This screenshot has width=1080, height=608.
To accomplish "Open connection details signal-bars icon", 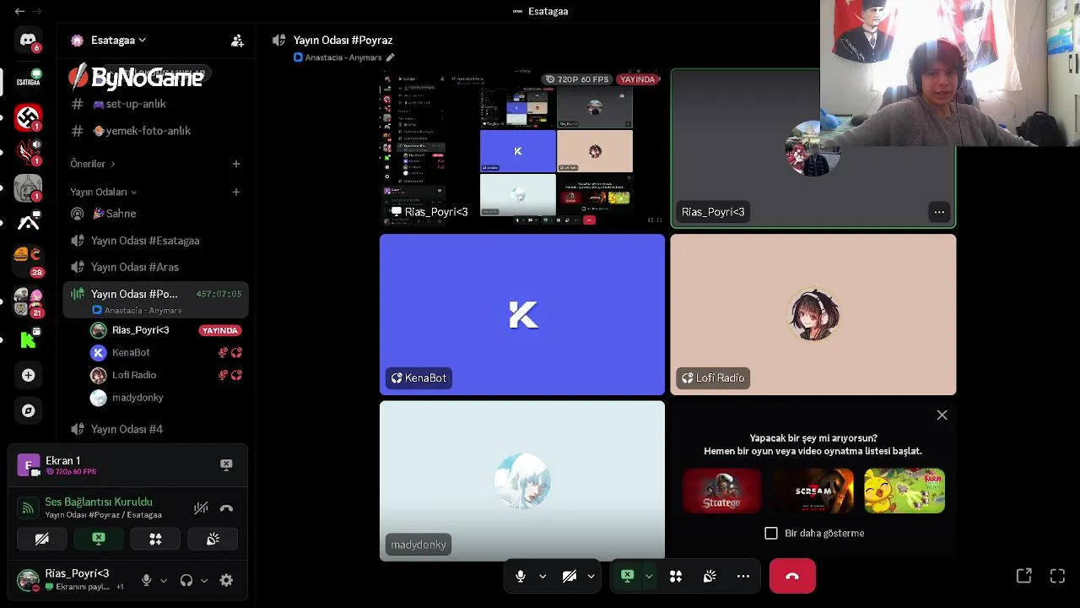I will click(x=28, y=508).
